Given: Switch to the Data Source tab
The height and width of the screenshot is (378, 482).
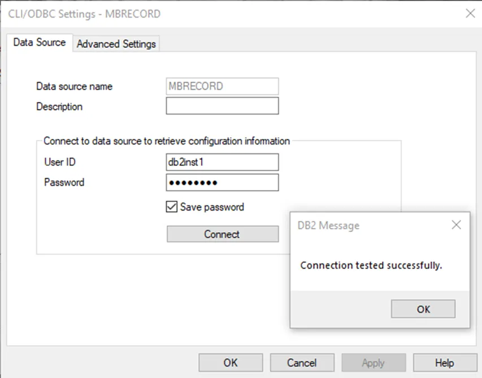Looking at the screenshot, I should [40, 42].
